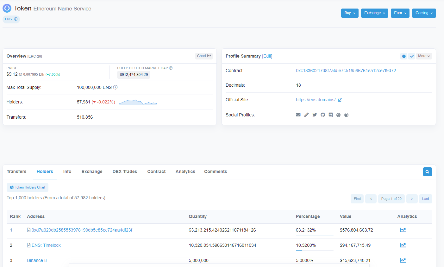444x267 pixels.
Task: Click the 63,213,215.424026211071184126 quantity cell
Action: (222, 230)
